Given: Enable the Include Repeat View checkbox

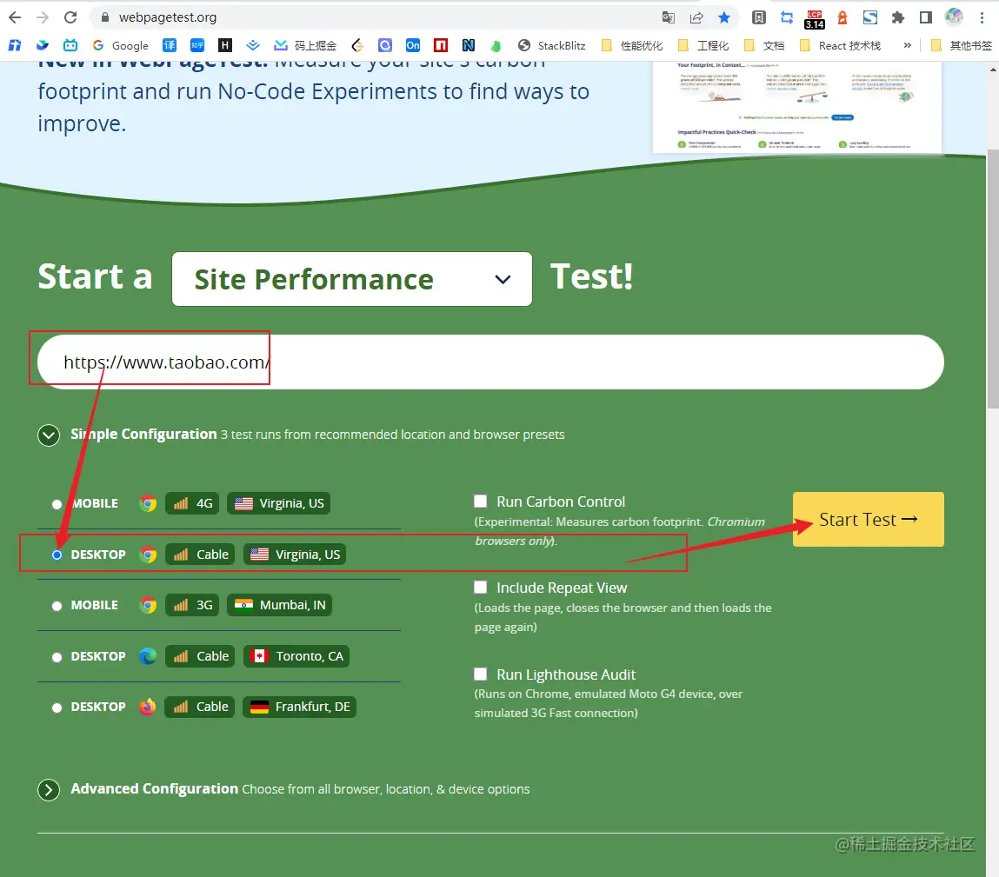Looking at the screenshot, I should (481, 588).
